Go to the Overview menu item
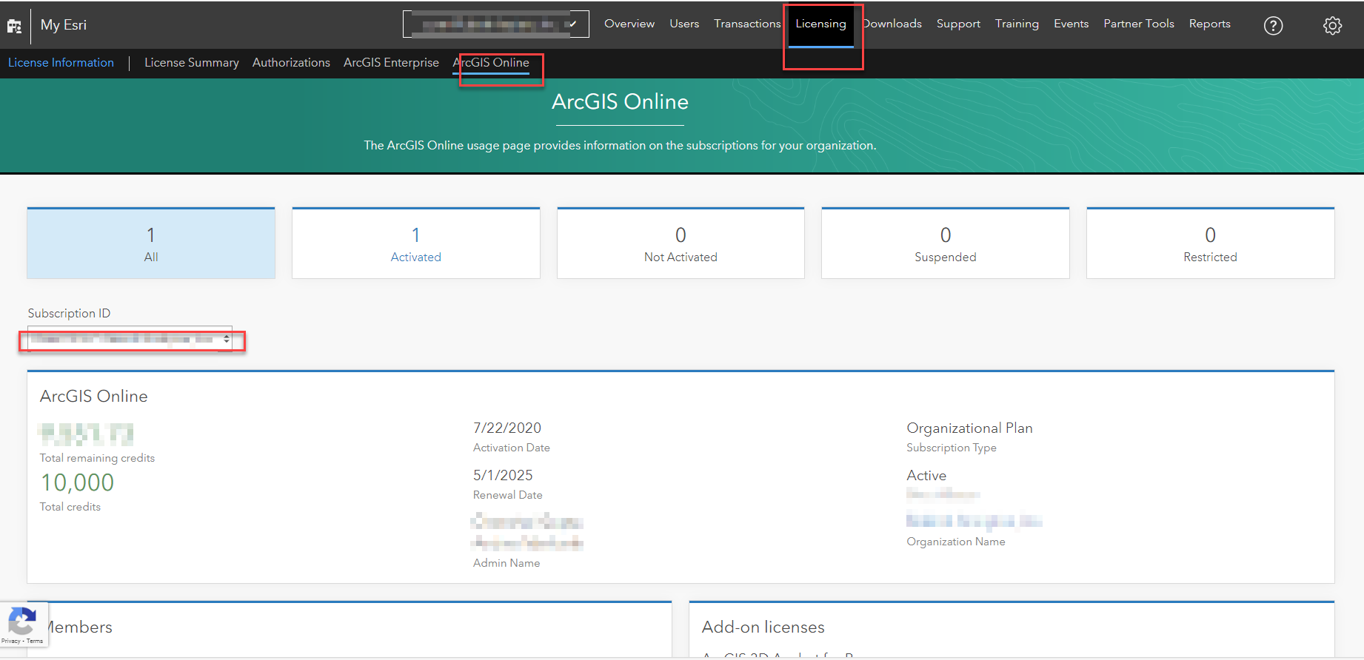Viewport: 1364px width, 660px height. tap(629, 24)
